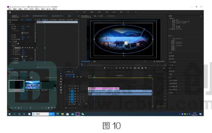Click the Home icon in the header bar
This screenshot has width=212, height=133.
click(10, 12)
